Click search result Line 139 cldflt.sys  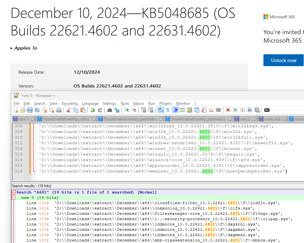coord(153,203)
